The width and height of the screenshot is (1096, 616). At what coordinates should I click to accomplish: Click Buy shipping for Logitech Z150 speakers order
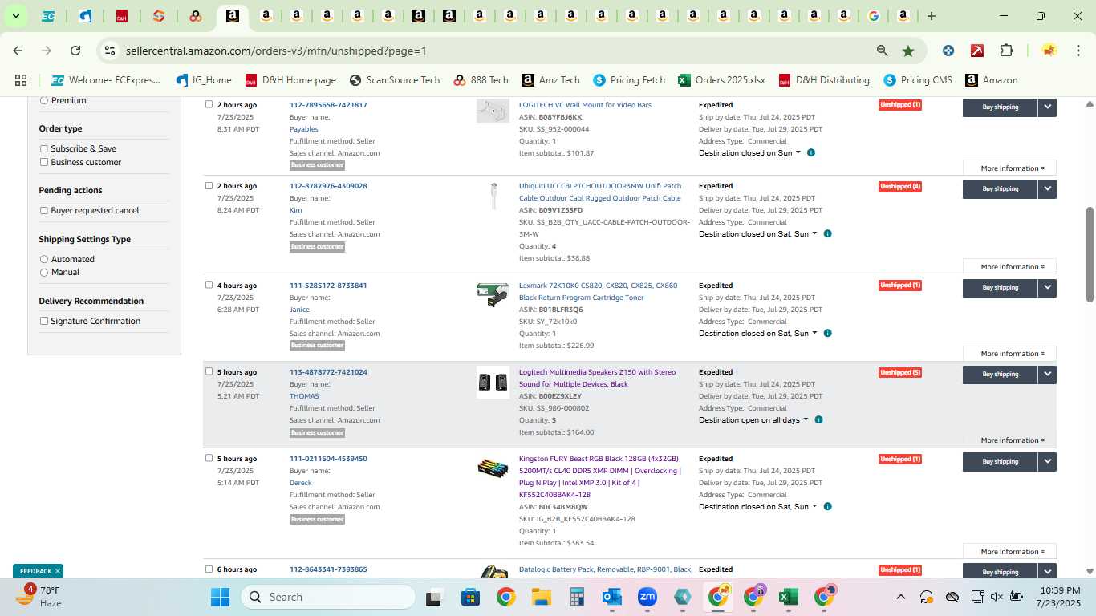tap(1000, 375)
